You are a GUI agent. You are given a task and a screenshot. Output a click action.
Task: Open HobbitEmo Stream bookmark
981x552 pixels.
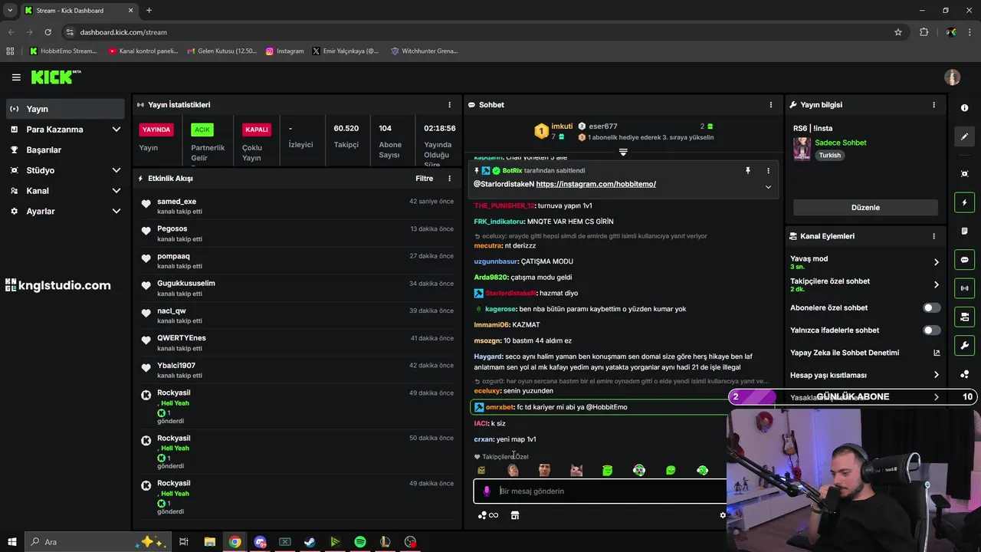click(63, 51)
